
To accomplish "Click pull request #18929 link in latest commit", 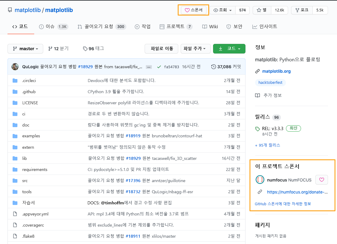I will coord(85,67).
